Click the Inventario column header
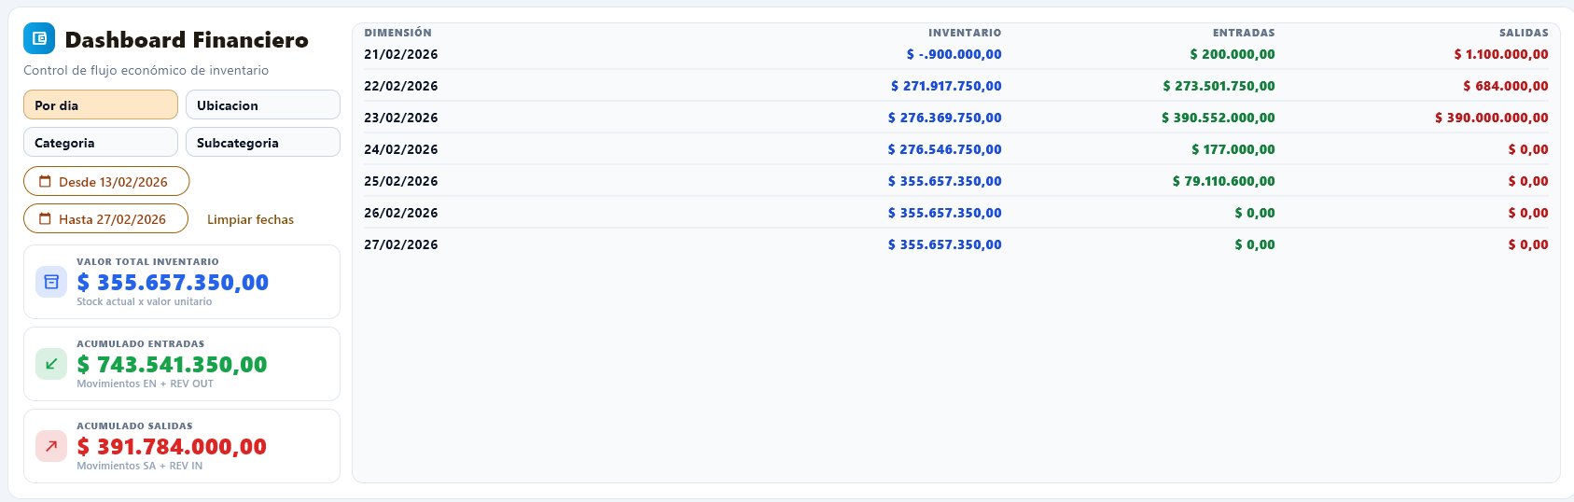This screenshot has width=1574, height=502. pos(965,33)
